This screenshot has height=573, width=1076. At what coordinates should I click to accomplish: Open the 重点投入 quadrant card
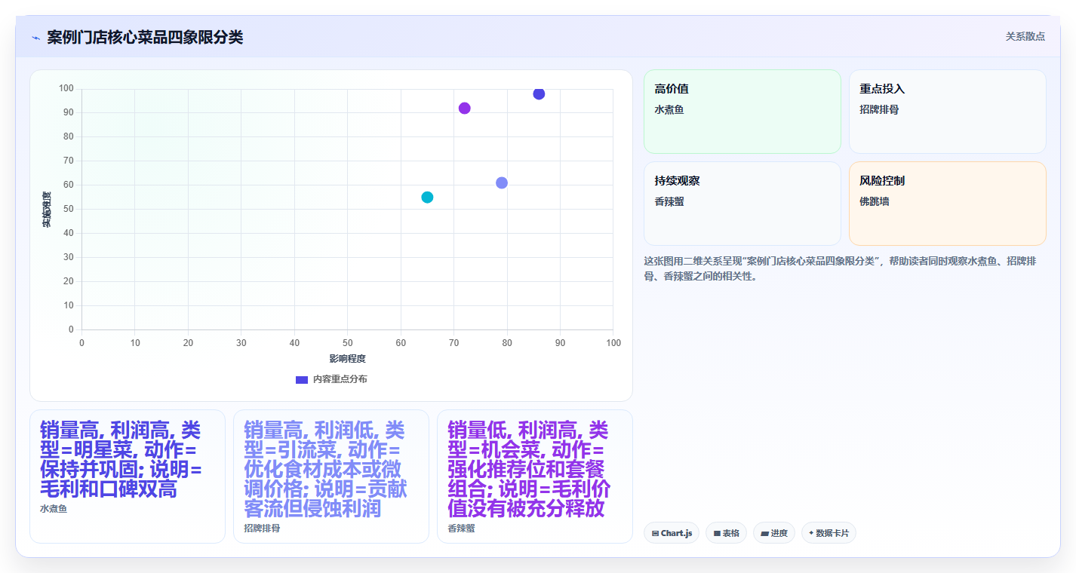(x=947, y=112)
